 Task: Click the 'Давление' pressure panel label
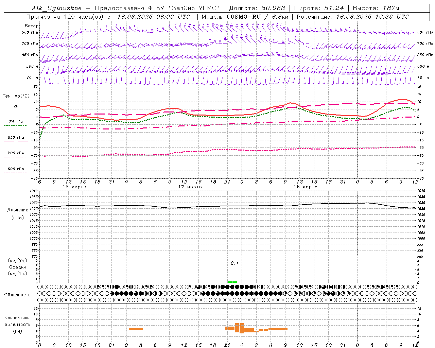coord(17,210)
